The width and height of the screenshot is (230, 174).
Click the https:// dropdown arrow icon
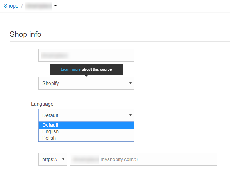click(x=63, y=159)
